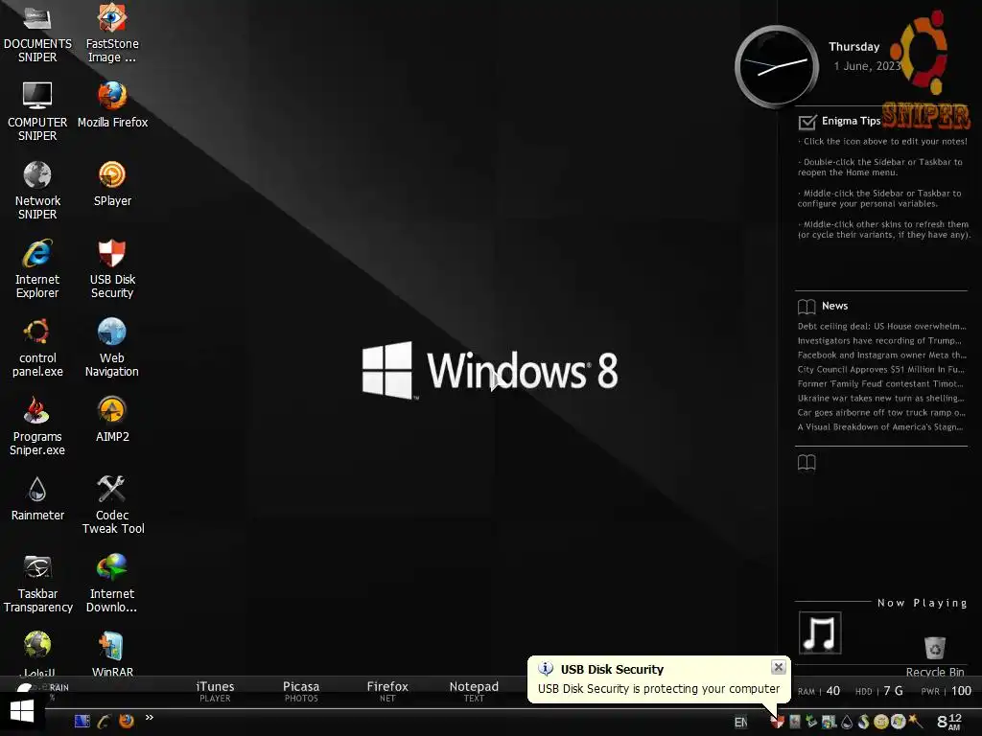Open news headline "Former 'Family Feud' contestant"
Viewport: 982px width, 736px height.
tap(880, 383)
